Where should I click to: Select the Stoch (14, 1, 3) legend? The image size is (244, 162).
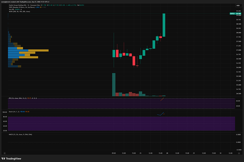14,112
